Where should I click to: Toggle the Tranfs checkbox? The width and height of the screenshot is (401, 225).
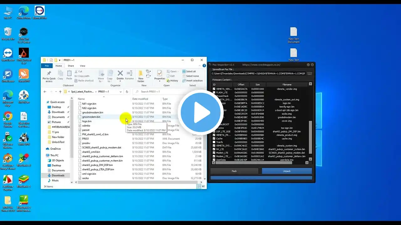(x=214, y=142)
